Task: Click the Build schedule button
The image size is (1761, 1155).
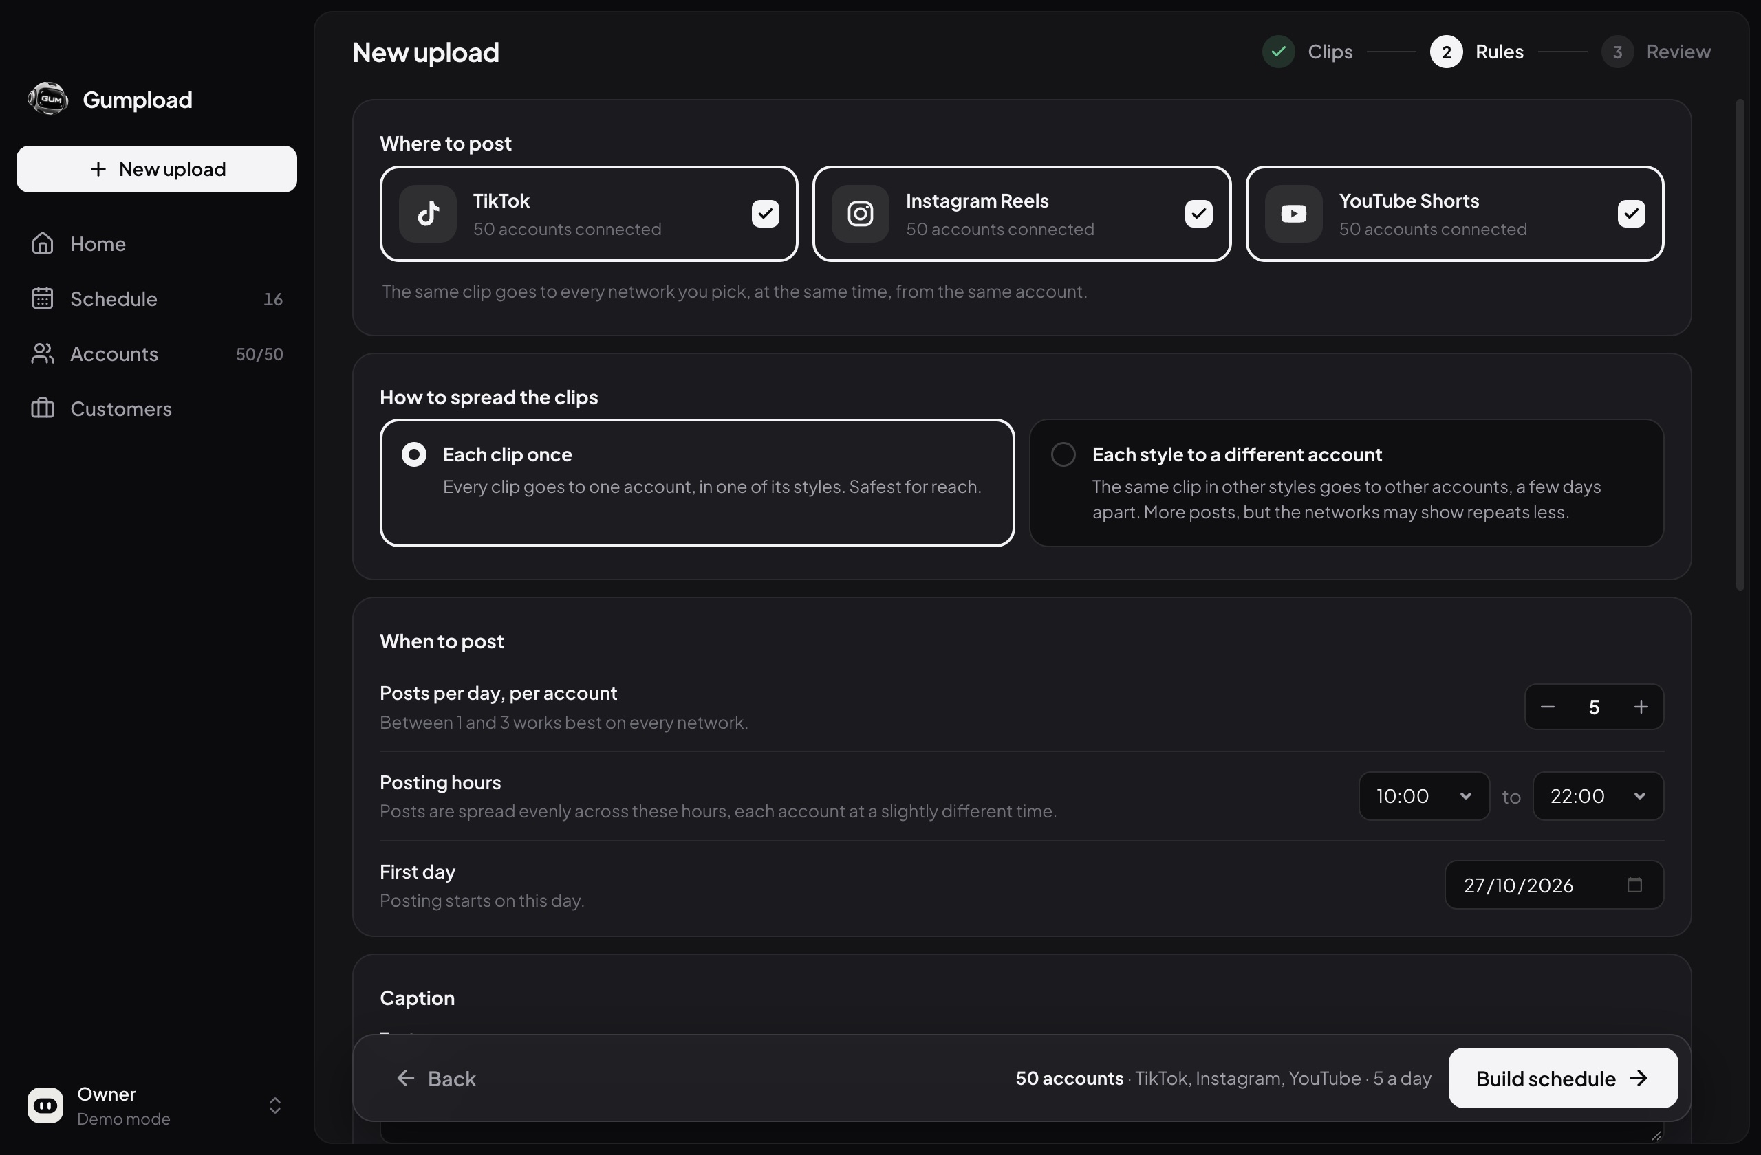Action: tap(1563, 1078)
